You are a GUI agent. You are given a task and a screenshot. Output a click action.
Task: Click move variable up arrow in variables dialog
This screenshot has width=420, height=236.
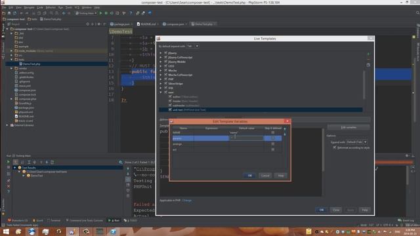[x=285, y=129]
